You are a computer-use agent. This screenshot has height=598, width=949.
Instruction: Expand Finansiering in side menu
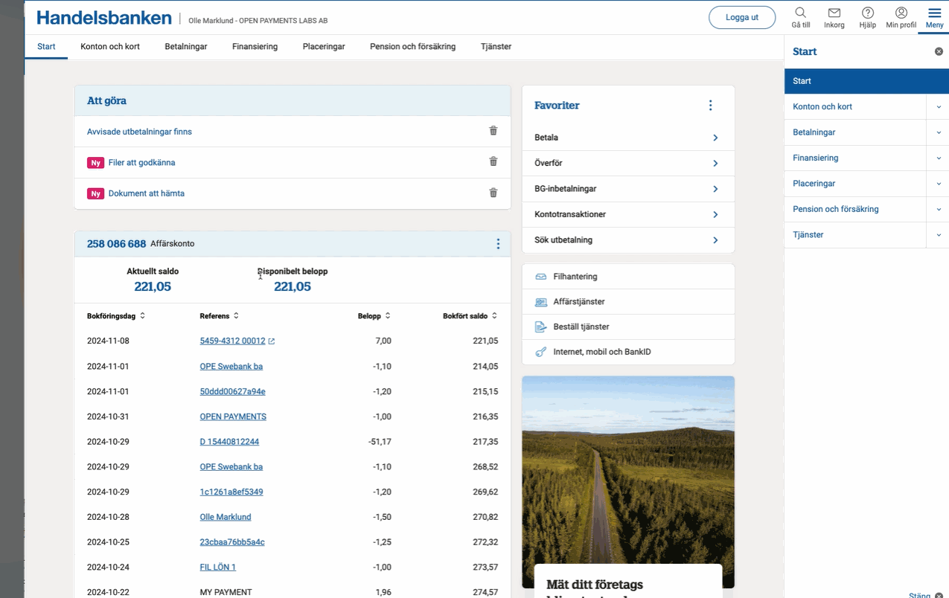939,158
